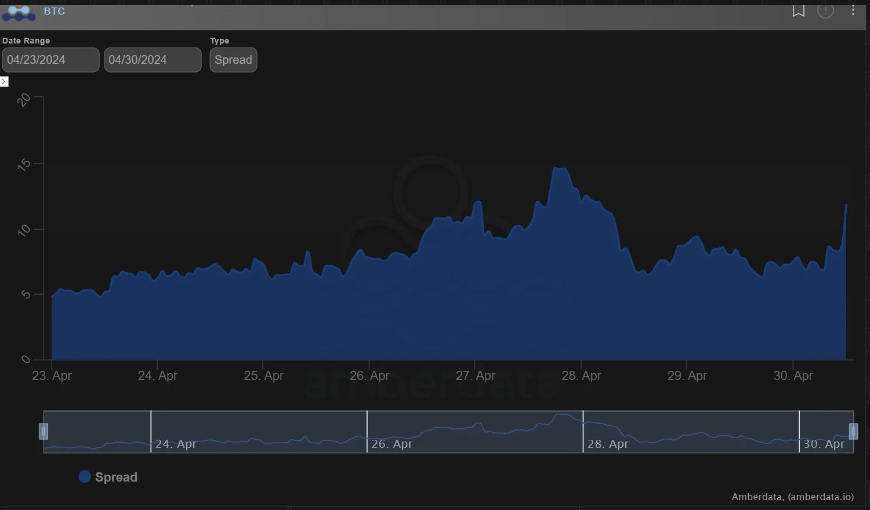Click the navigator at 26. Apr
The image size is (870, 510).
tap(391, 444)
